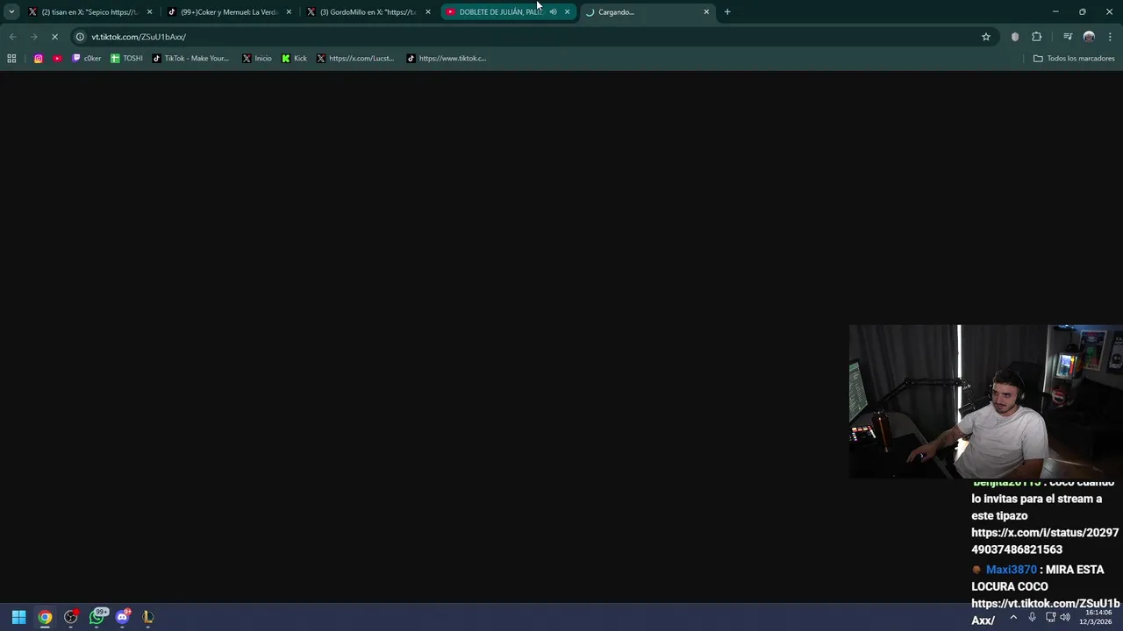1123x631 pixels.
Task: Open the 'Inicio' X bookmark
Action: [x=257, y=59]
